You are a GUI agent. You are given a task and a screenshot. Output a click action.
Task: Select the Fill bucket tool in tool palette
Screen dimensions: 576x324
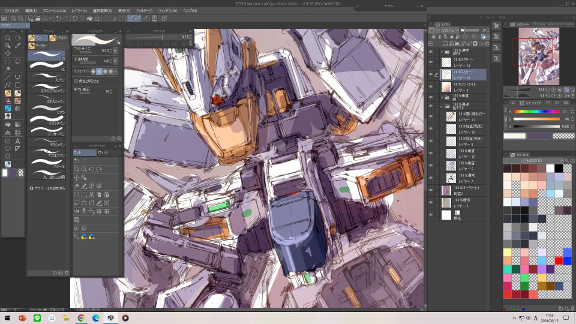[7, 125]
